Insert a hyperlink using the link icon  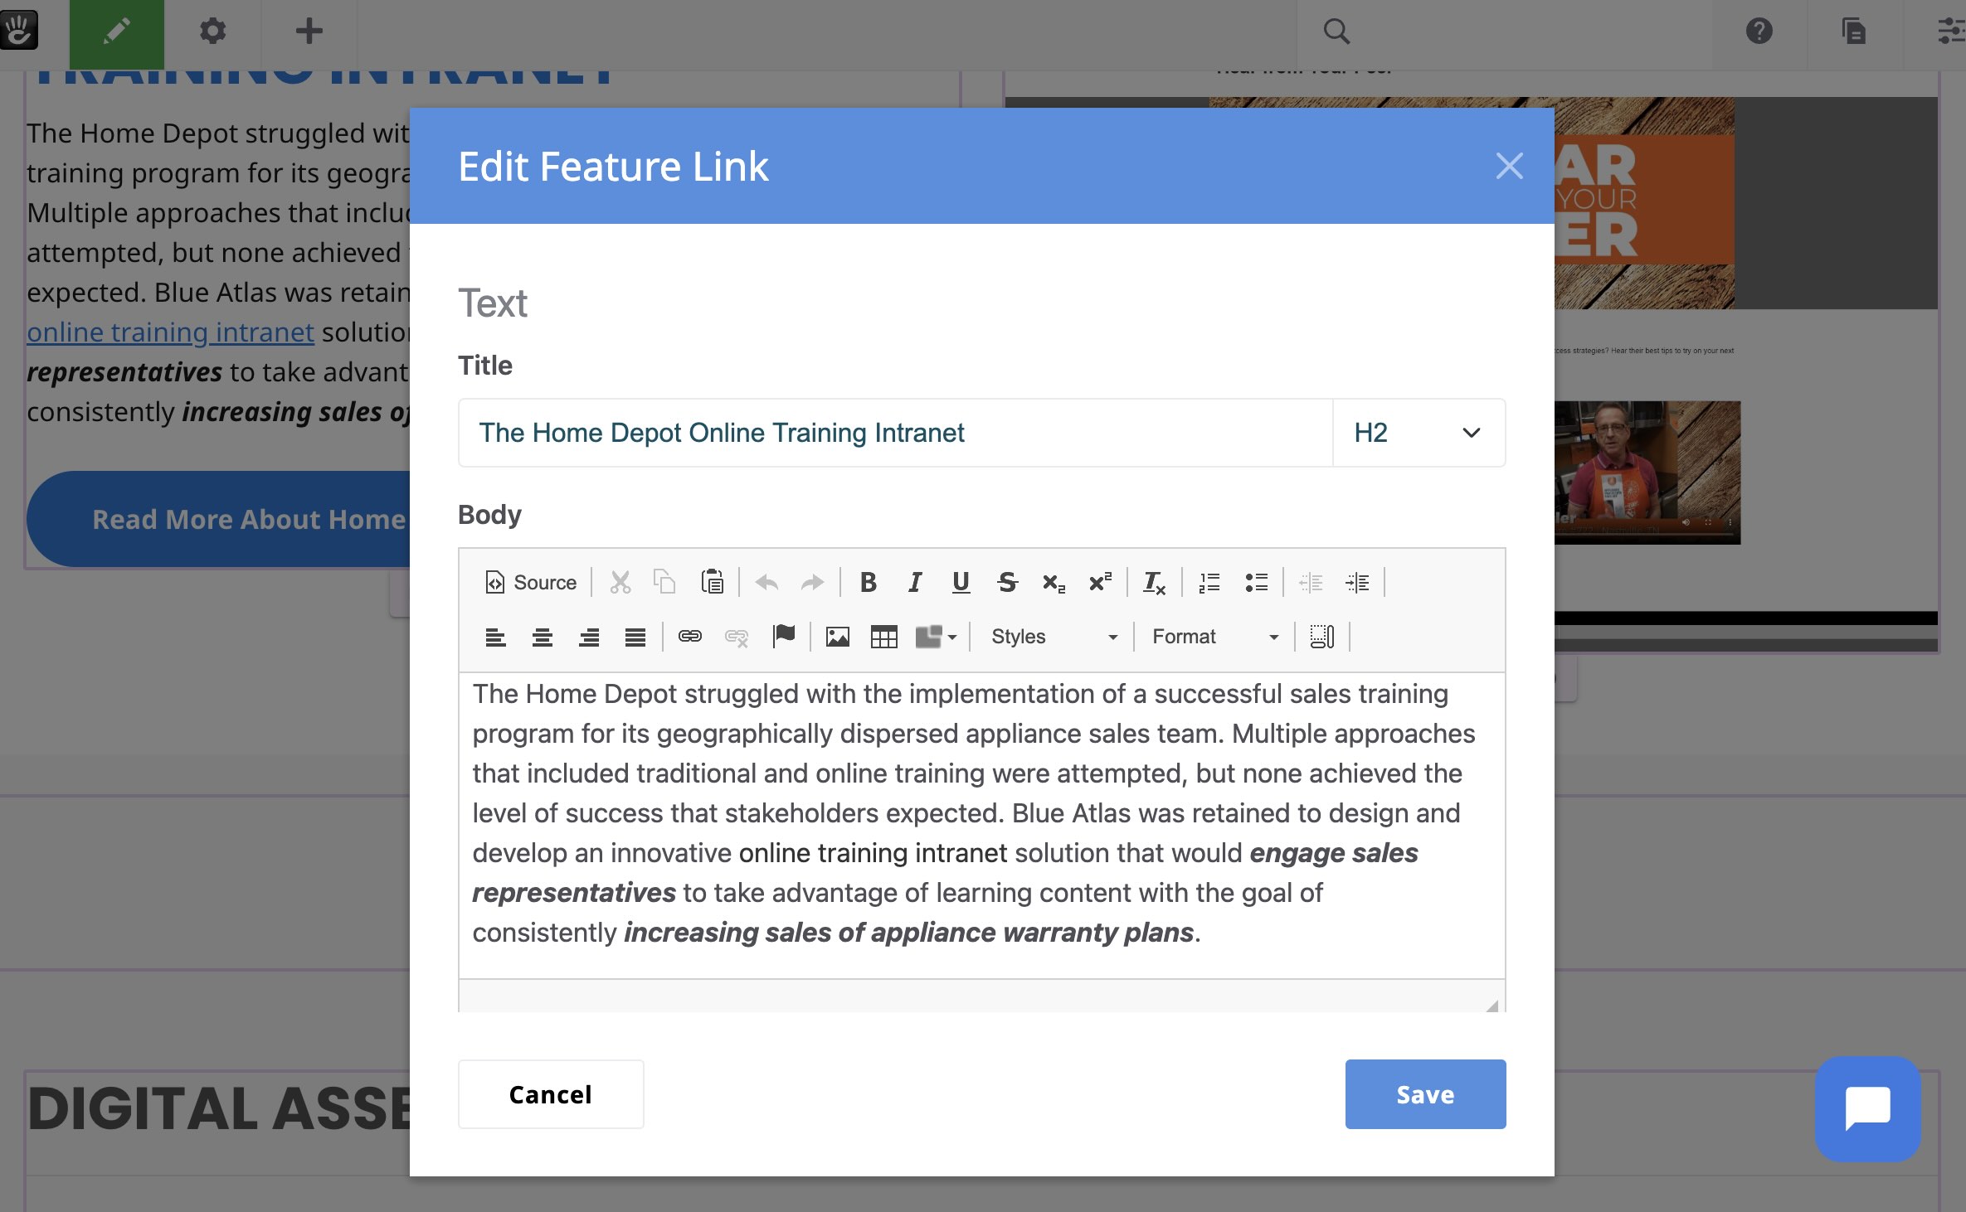point(689,637)
